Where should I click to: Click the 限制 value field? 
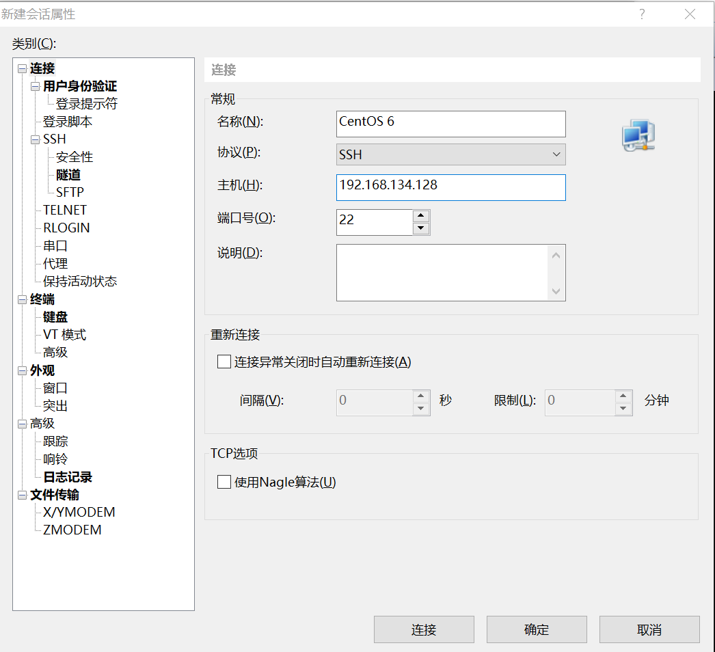pos(580,403)
